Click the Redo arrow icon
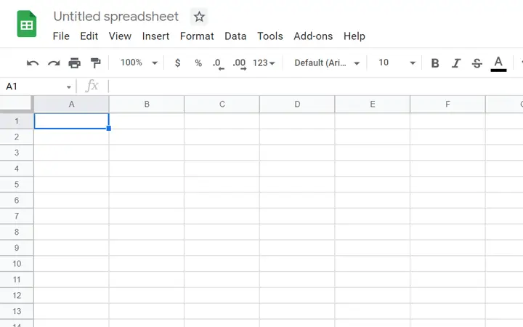523x327 pixels. tap(54, 63)
